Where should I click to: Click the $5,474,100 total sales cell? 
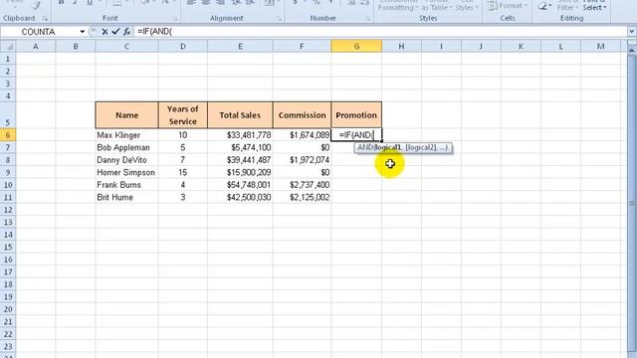pyautogui.click(x=240, y=148)
